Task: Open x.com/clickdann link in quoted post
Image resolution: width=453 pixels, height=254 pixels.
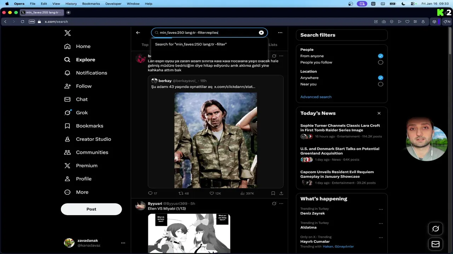Action: click(235, 86)
